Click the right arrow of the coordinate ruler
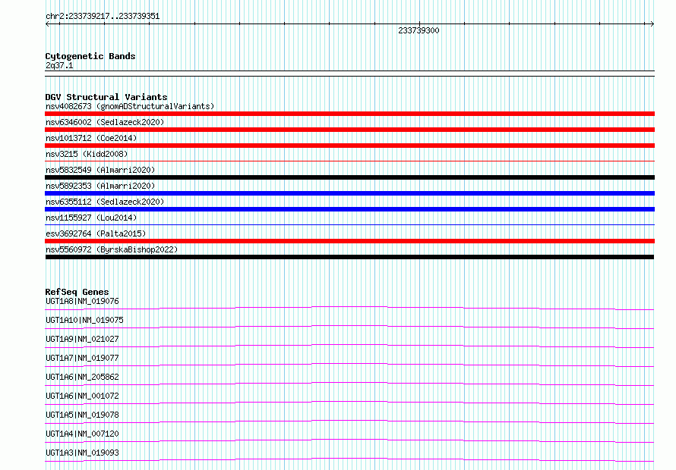The height and width of the screenshot is (470, 676). [652, 24]
